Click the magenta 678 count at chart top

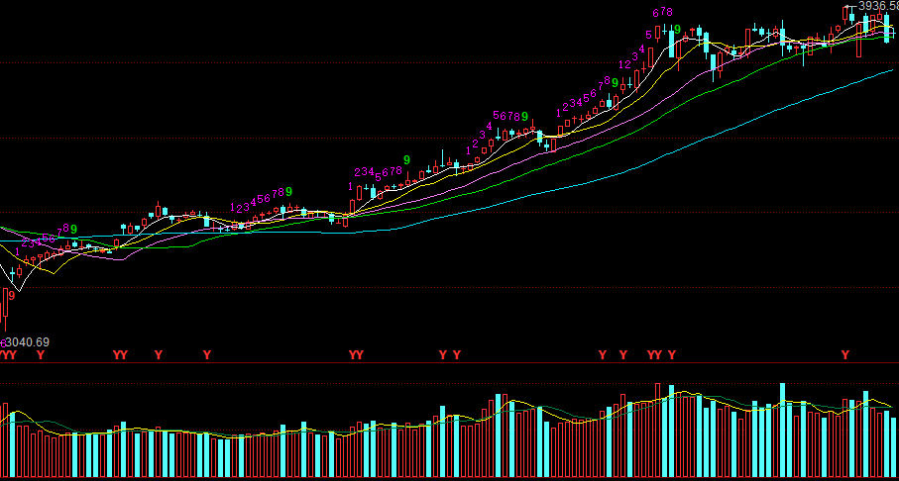tap(662, 13)
